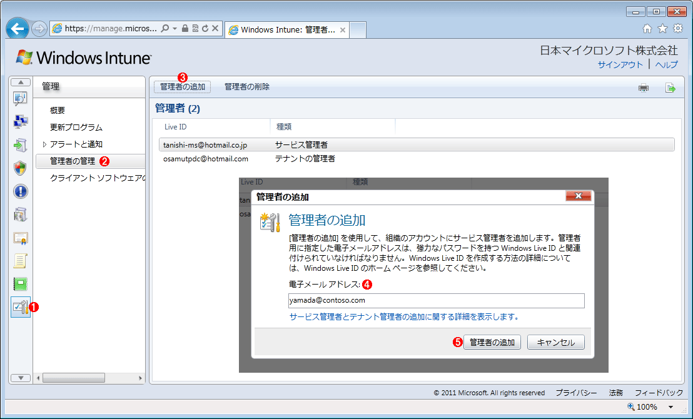Confirm with the dialog's 管理者の追加 button
The width and height of the screenshot is (693, 419).
492,342
